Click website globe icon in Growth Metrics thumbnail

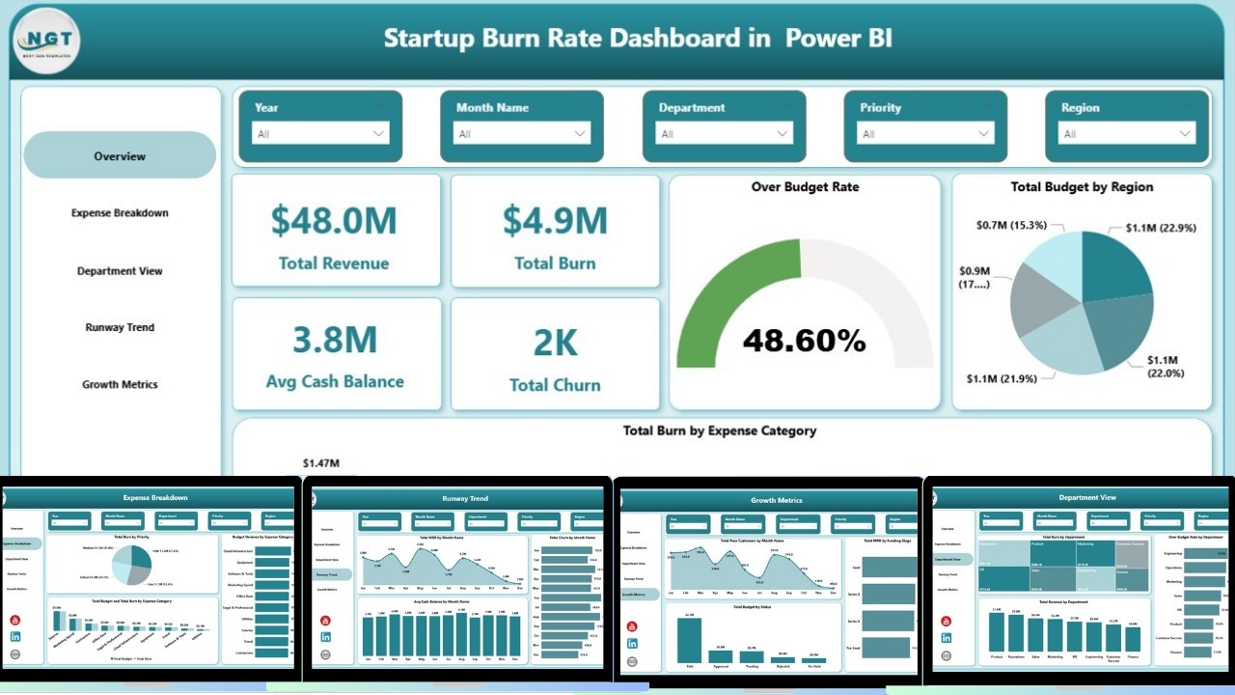[632, 661]
